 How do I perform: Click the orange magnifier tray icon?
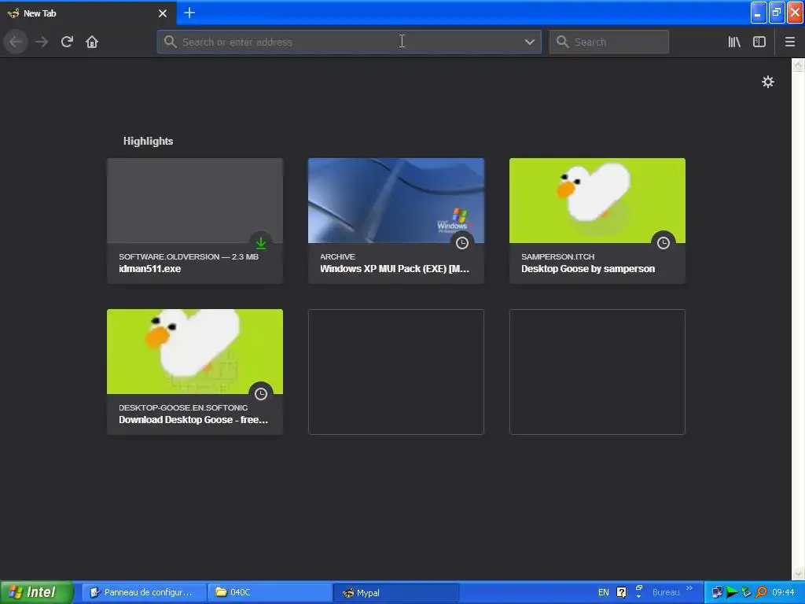(761, 592)
